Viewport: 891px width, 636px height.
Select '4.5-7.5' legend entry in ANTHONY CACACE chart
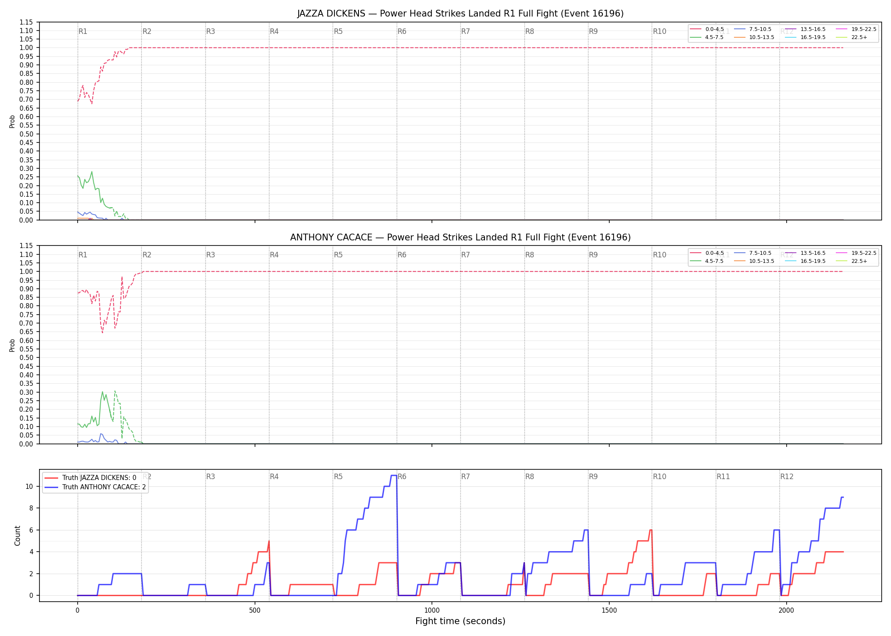pos(707,261)
